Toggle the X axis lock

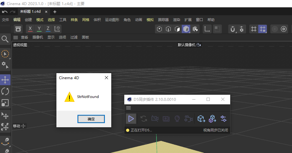tap(30, 29)
